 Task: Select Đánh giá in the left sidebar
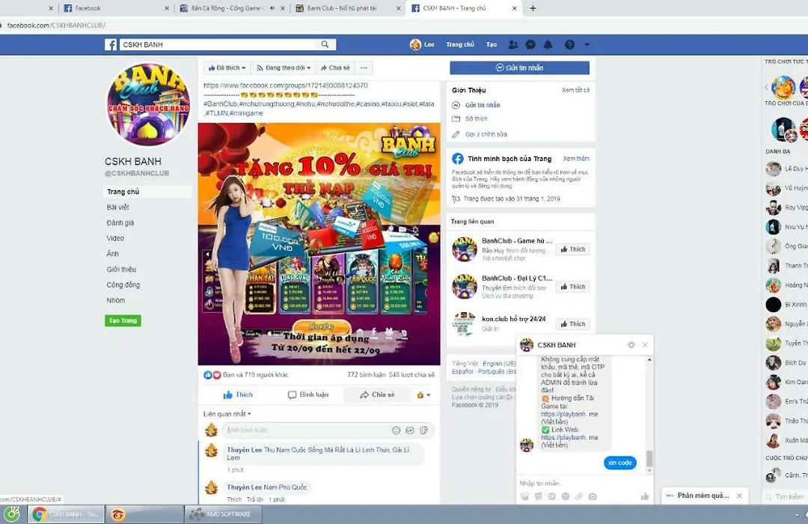[x=120, y=223]
